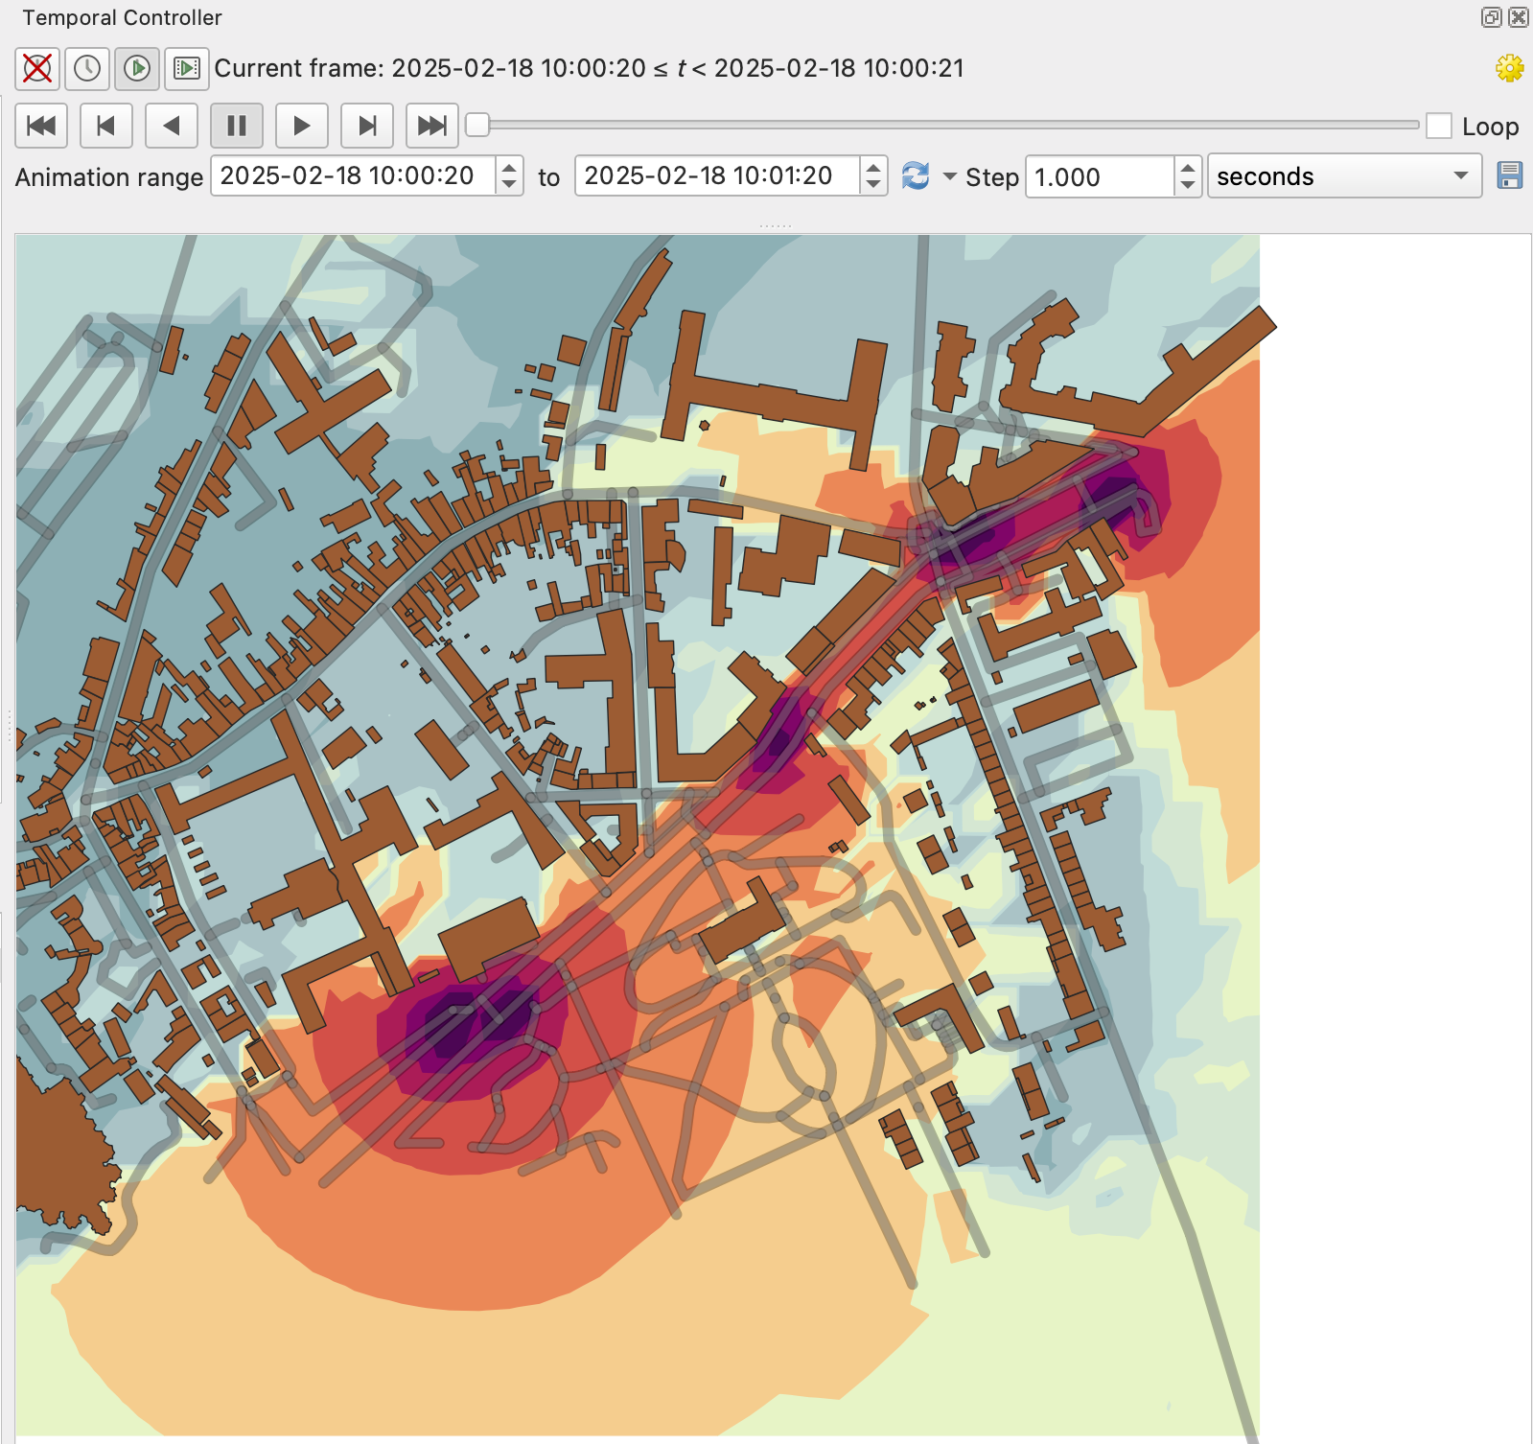Screen dimensions: 1533x1444
Task: Close the Temporal Controller panel
Action: tap(1519, 17)
